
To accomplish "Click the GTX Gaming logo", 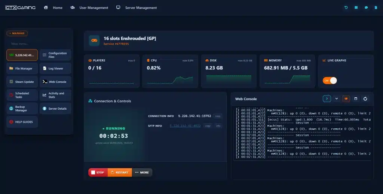I will [x=20, y=7].
